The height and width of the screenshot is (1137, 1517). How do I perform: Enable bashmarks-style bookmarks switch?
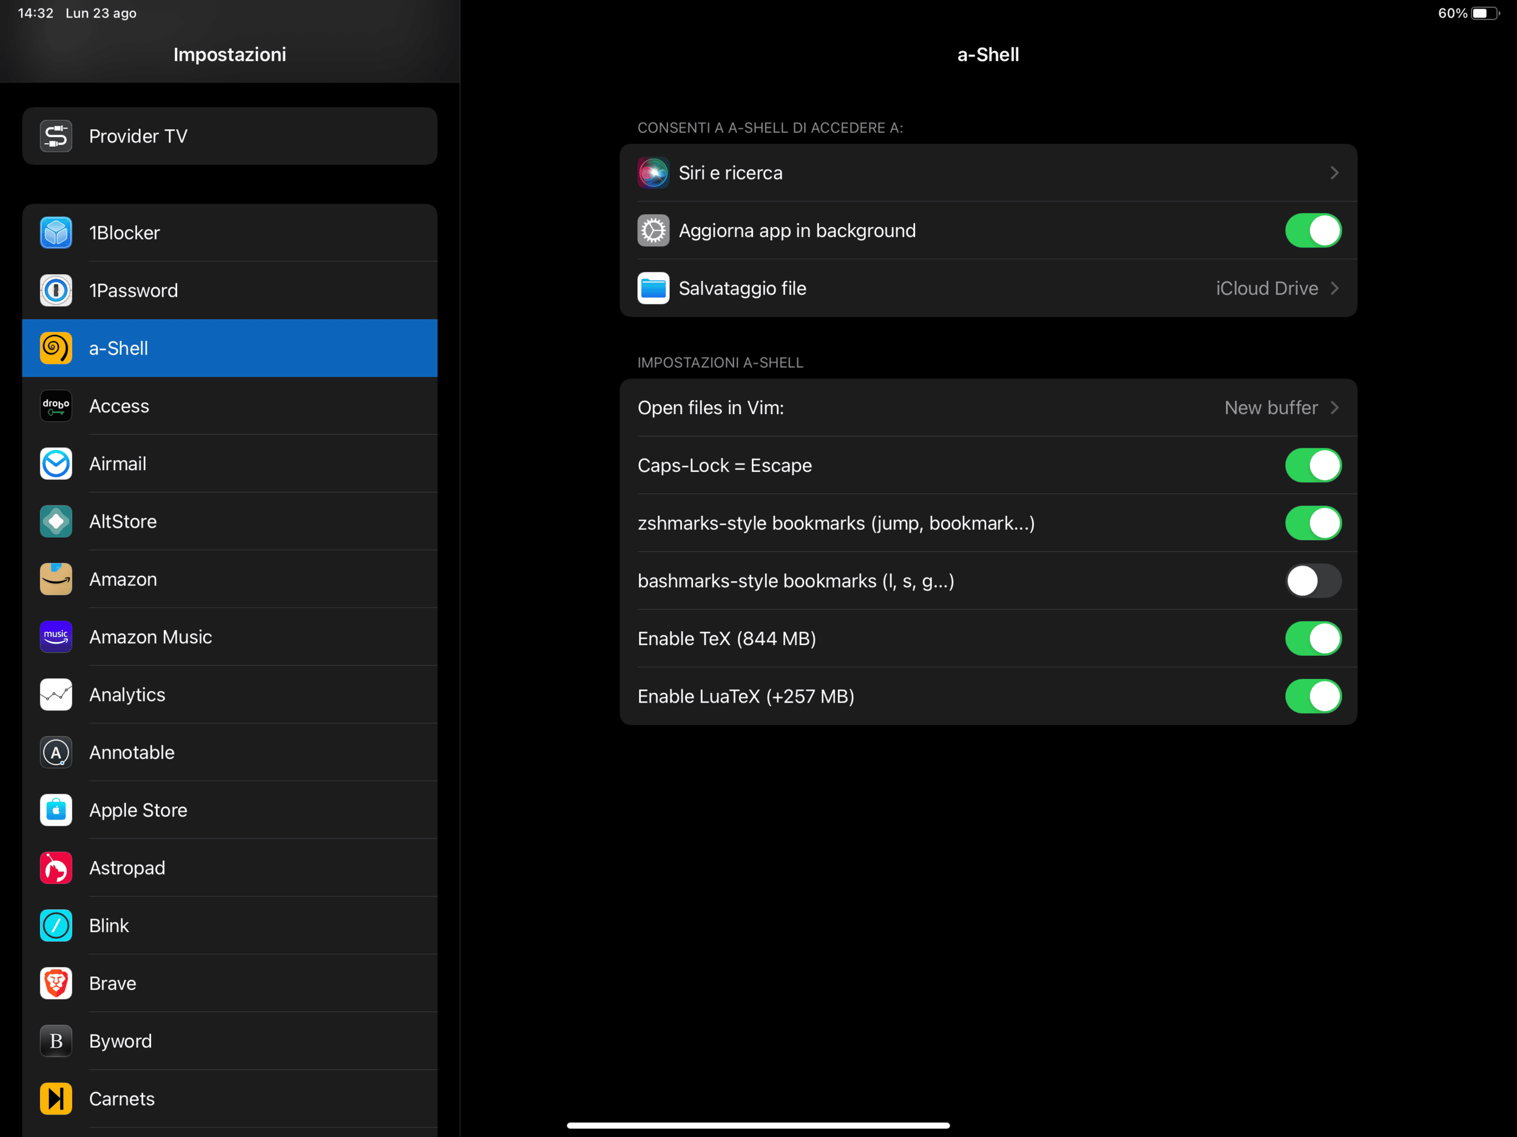pos(1313,581)
